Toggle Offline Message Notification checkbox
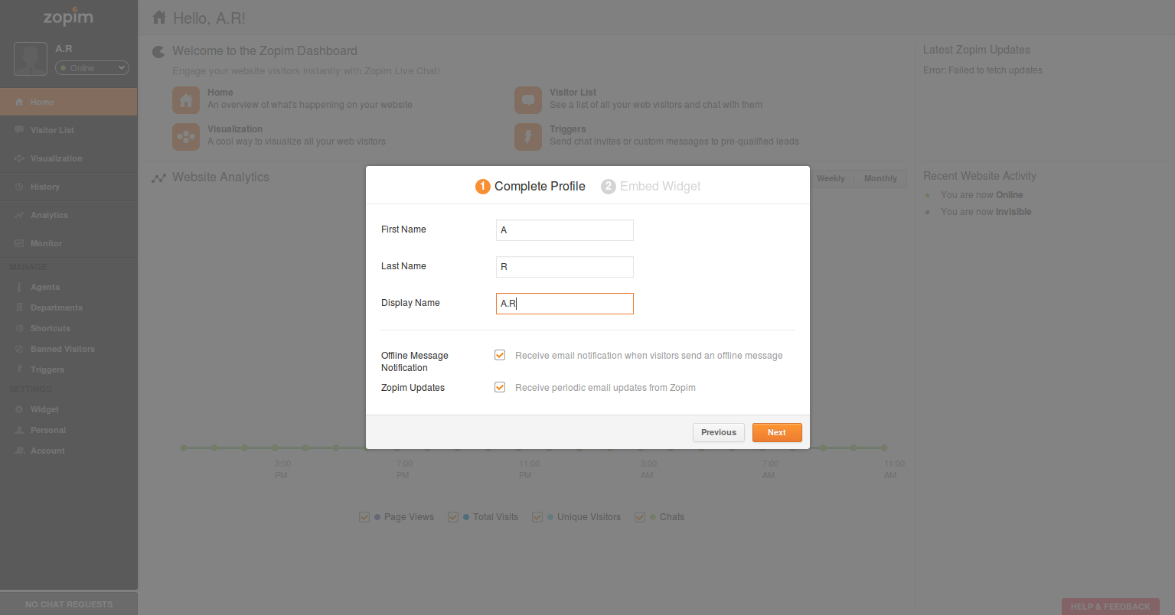This screenshot has width=1175, height=615. click(500, 355)
